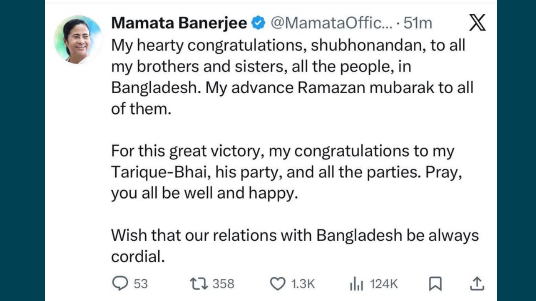This screenshot has width=536, height=301.
Task: Click the paragraph starting 'For this great victory'
Action: 286,173
